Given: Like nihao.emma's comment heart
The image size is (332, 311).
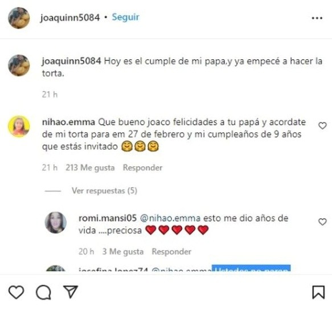Looking at the screenshot, I should coord(322,126).
